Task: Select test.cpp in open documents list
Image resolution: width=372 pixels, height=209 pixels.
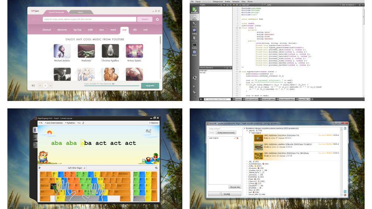Action: [202, 73]
